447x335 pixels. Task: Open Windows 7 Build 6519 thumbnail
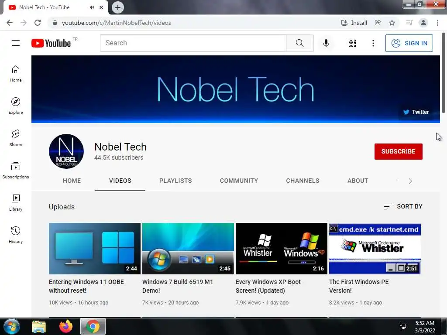click(x=188, y=248)
